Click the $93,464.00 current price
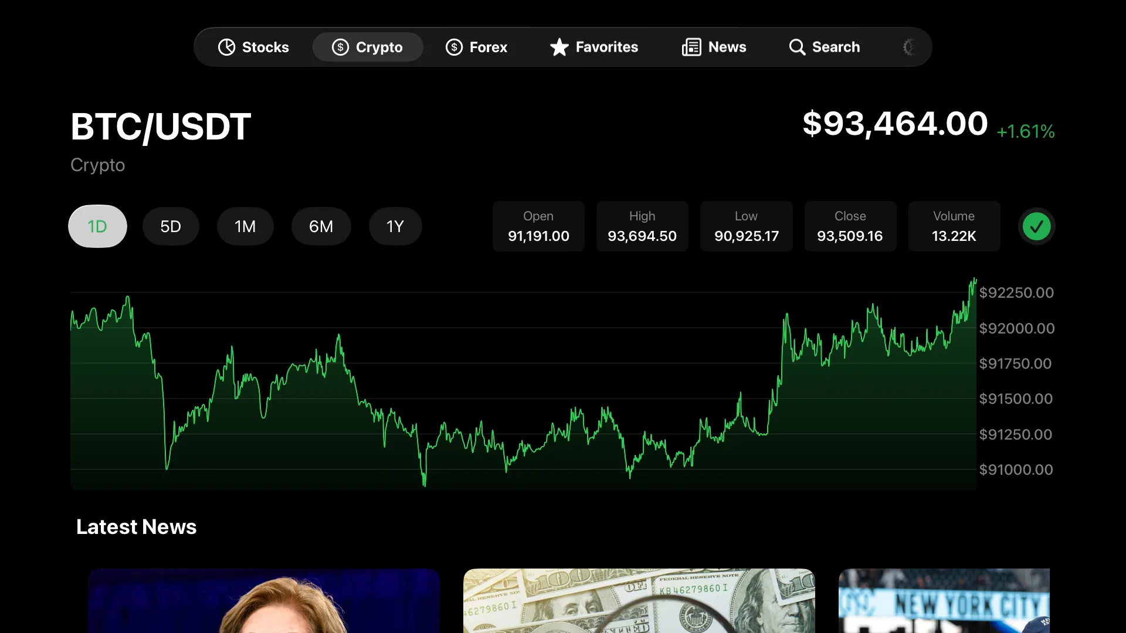 pos(895,124)
